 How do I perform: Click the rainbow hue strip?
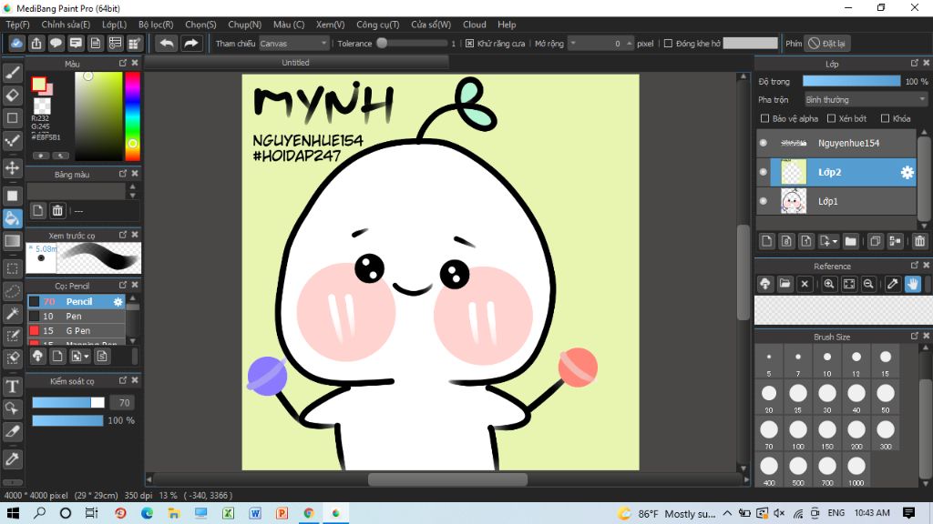tap(133, 116)
